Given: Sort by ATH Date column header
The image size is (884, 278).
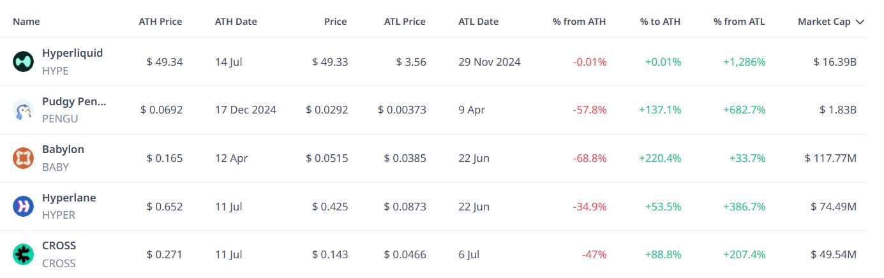Looking at the screenshot, I should 236,22.
